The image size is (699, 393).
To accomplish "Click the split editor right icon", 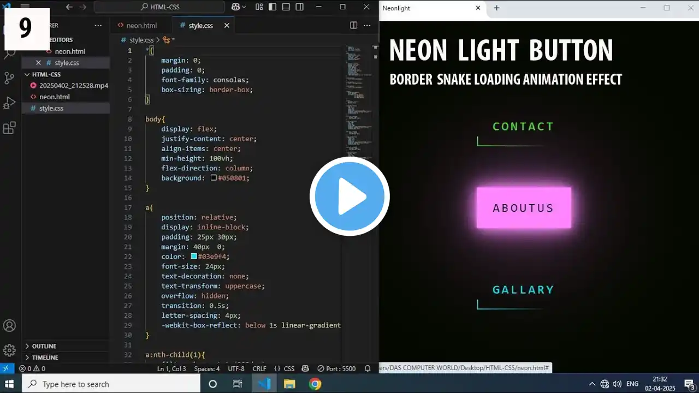I will pyautogui.click(x=353, y=26).
